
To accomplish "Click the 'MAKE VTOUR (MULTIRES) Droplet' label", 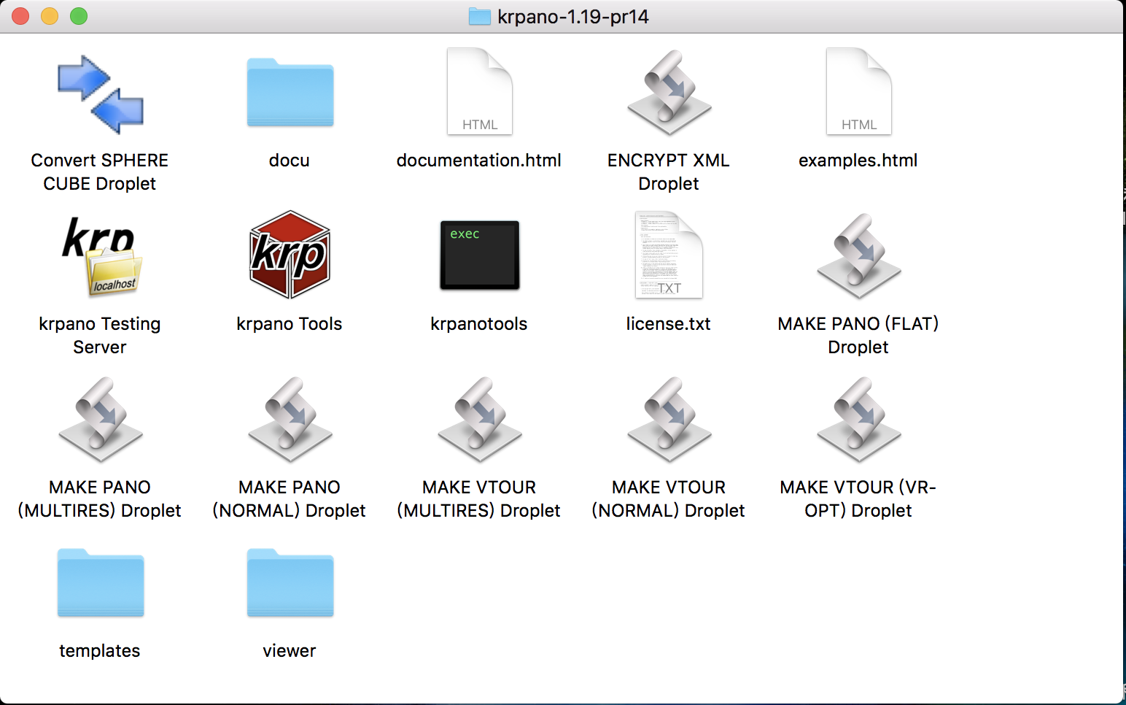I will [479, 499].
